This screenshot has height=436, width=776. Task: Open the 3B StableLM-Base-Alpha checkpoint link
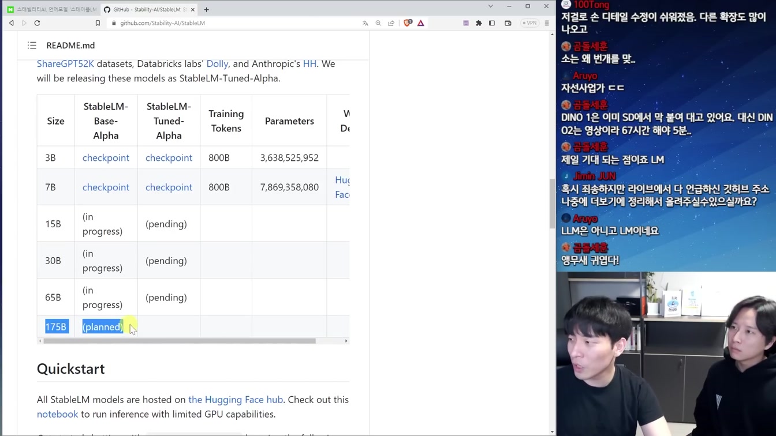pyautogui.click(x=106, y=158)
